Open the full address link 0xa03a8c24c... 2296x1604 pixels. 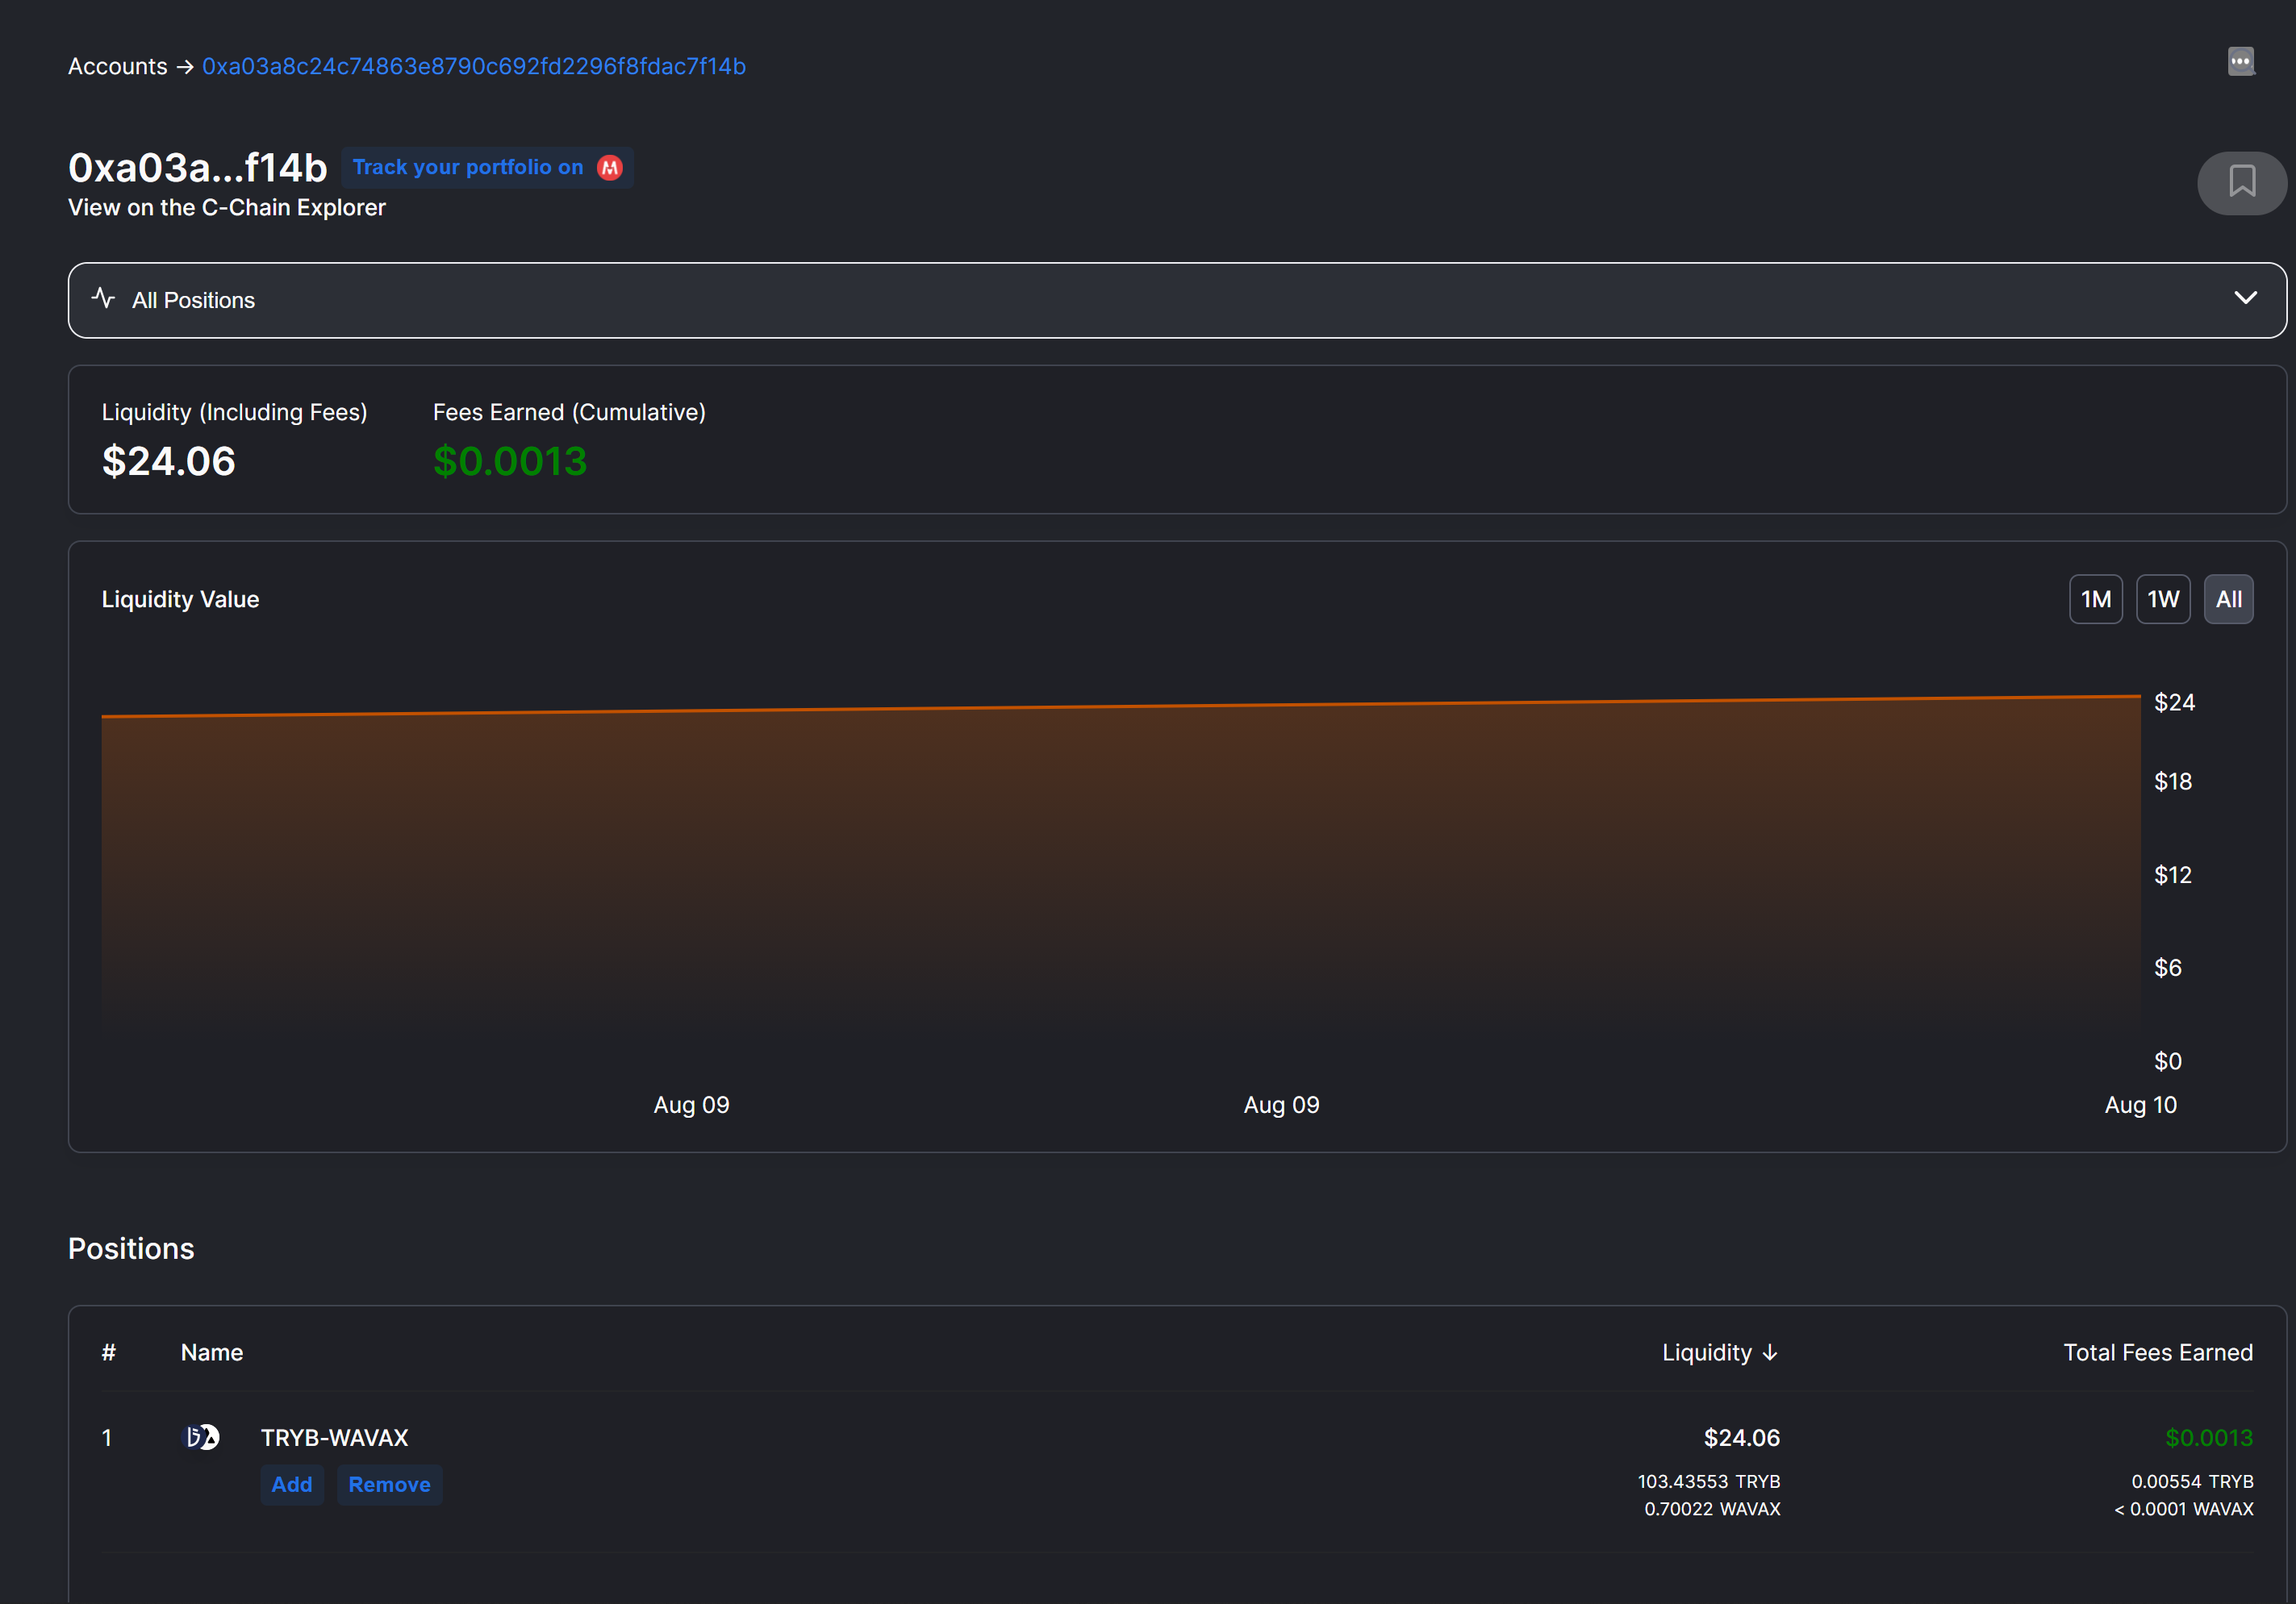pyautogui.click(x=474, y=66)
